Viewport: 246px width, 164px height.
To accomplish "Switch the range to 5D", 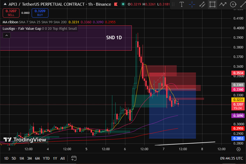I will click(x=14, y=158).
